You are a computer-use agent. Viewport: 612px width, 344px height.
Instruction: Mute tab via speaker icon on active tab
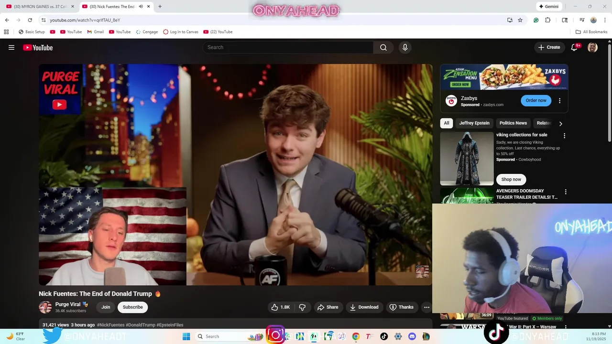[x=141, y=7]
